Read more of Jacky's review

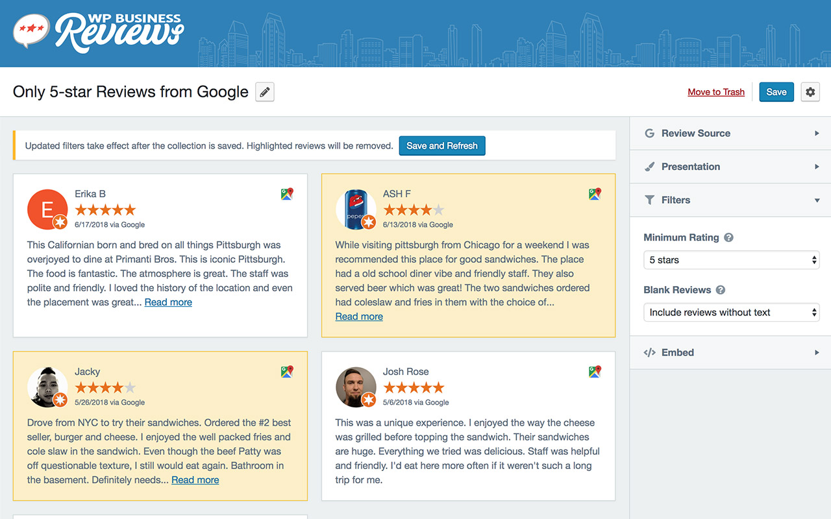tap(195, 480)
